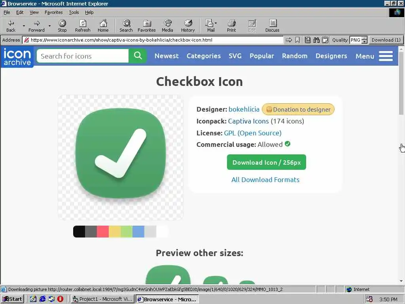
Task: Select the black background swatch
Action: click(x=79, y=231)
